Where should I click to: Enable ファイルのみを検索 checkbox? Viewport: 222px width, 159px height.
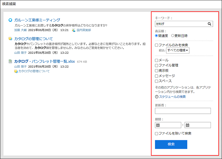click(x=157, y=45)
